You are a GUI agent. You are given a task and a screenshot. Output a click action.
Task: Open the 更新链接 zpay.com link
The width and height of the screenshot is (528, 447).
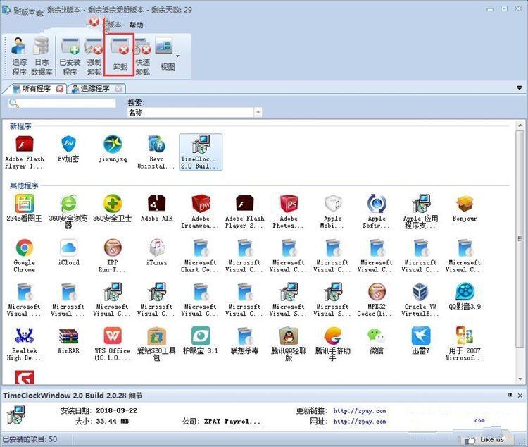[x=360, y=411]
